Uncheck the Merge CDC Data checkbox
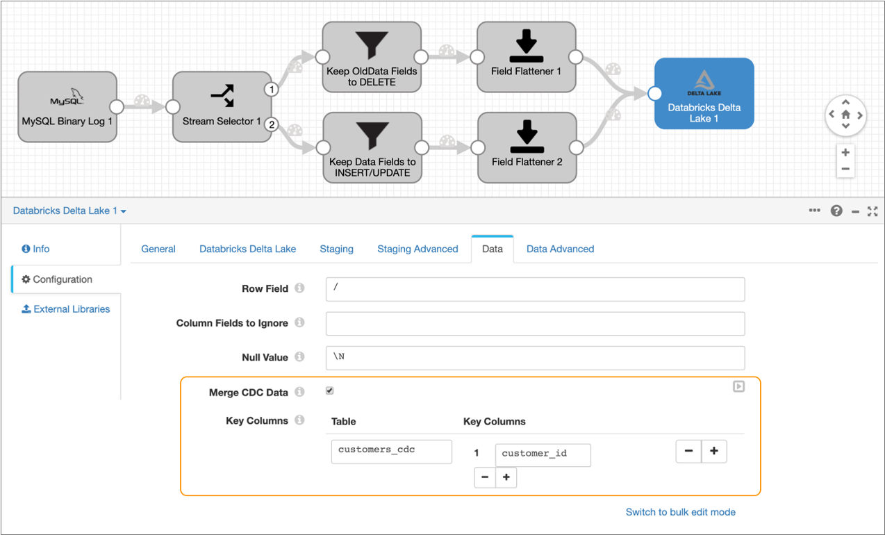885x535 pixels. coord(330,390)
